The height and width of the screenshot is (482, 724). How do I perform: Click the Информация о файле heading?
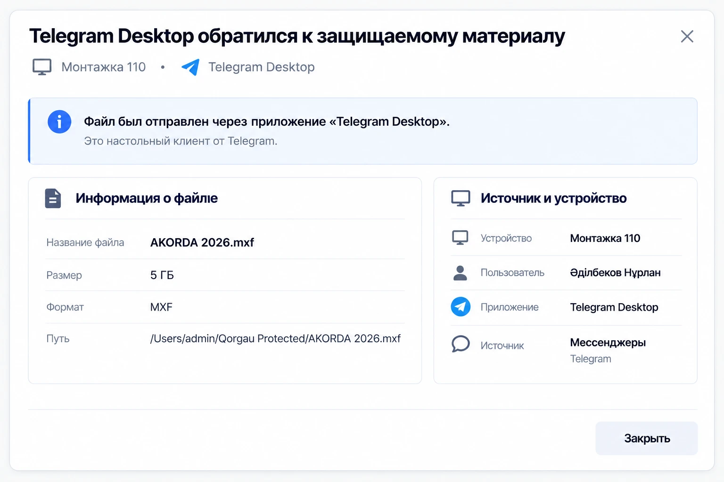(147, 198)
